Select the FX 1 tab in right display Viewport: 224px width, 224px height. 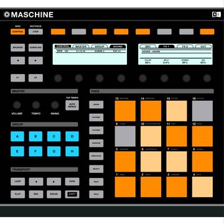click(166, 47)
